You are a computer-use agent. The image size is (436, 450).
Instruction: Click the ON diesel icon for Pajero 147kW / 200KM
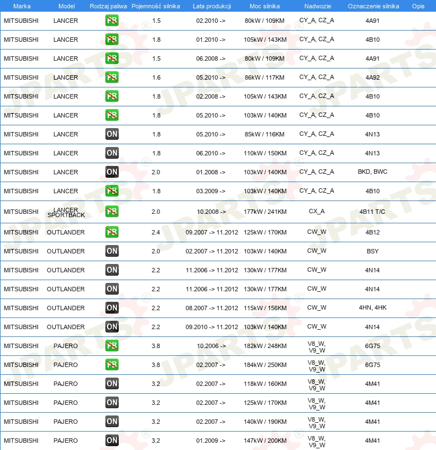112,441
